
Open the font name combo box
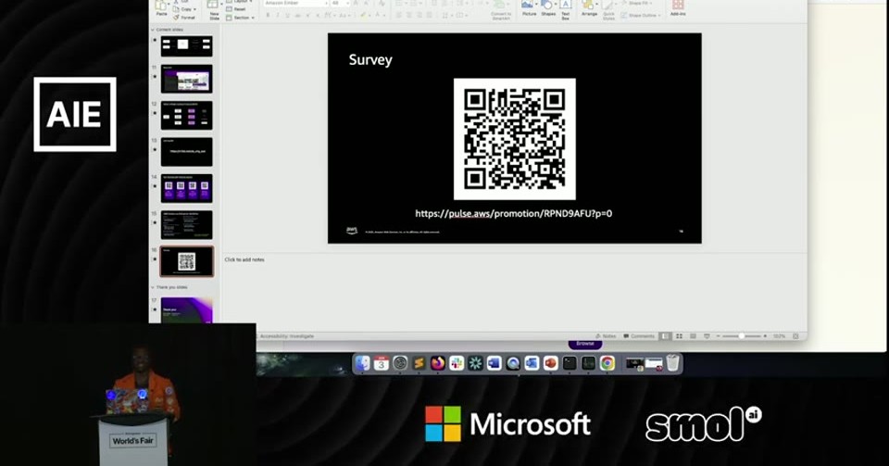295,4
